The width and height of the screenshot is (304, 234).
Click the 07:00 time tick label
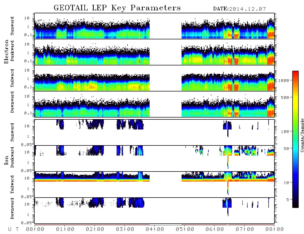(x=245, y=229)
